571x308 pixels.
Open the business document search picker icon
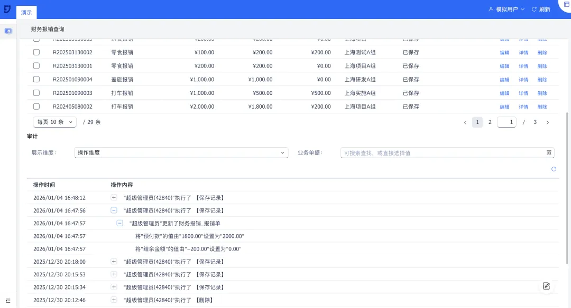pos(549,153)
